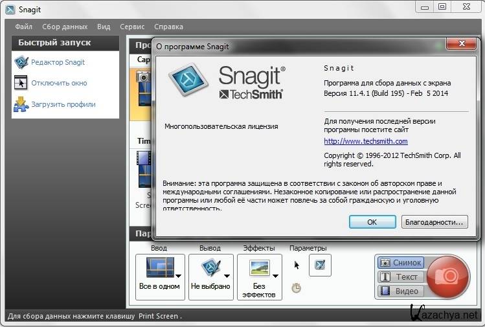Click OK in the About dialog
The image size is (485, 327).
click(x=372, y=221)
